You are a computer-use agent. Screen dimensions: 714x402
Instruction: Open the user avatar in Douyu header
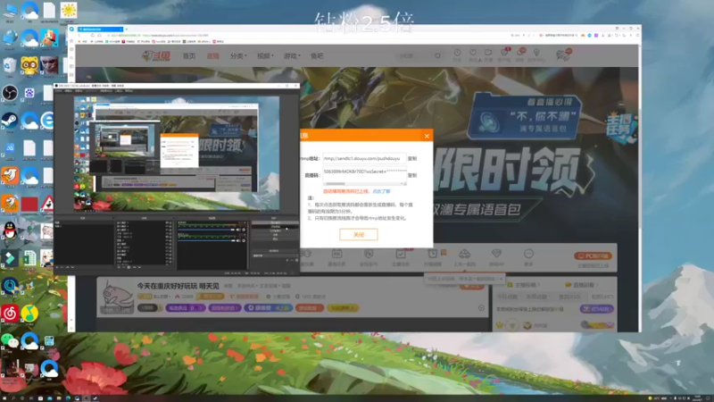563,55
